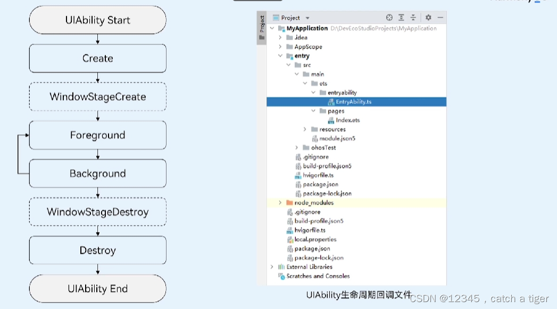Expand the AppScope folder
557x309 pixels.
pyautogui.click(x=280, y=46)
